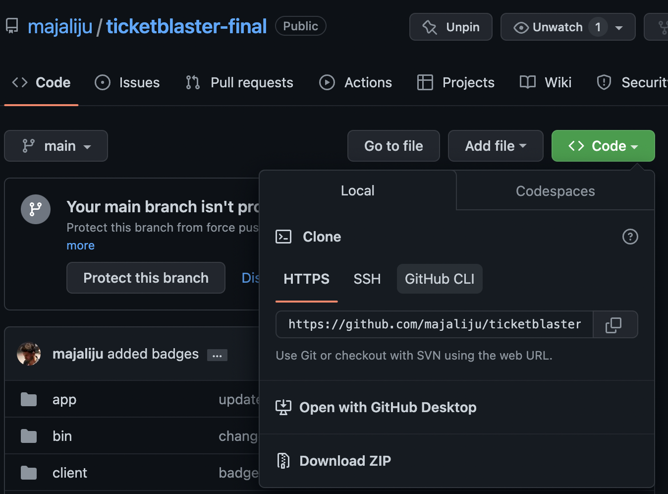Click the Security shield icon
Viewport: 668px width, 494px height.
(604, 82)
